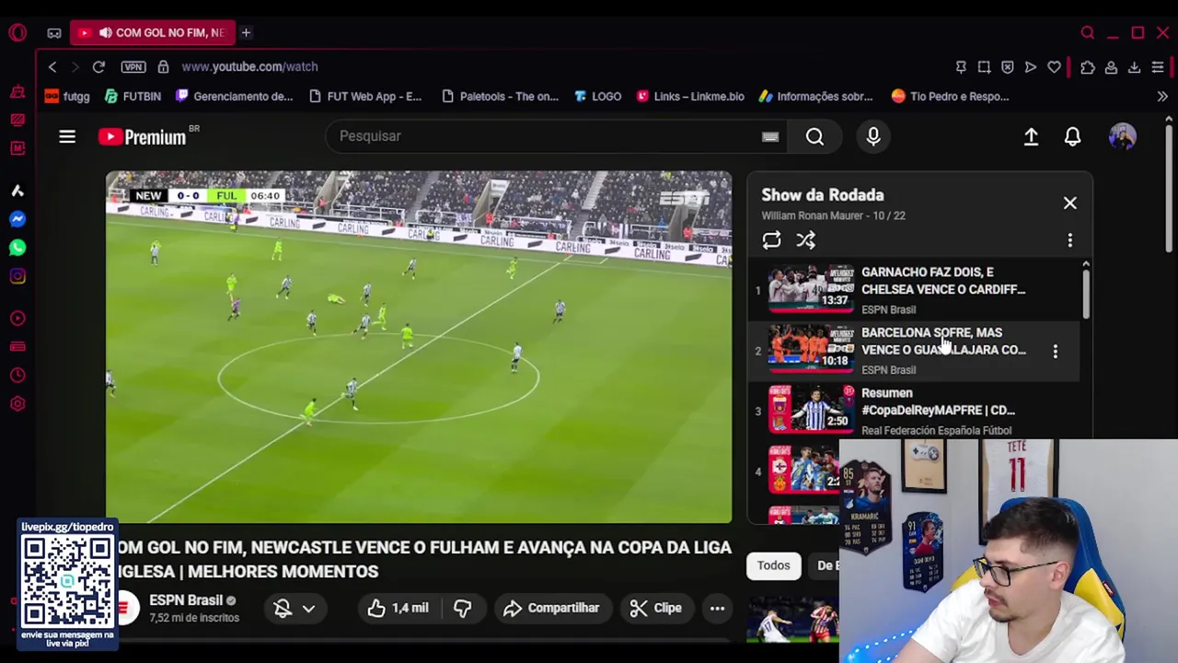Close the Show da Rodada playlist panel

tap(1070, 203)
